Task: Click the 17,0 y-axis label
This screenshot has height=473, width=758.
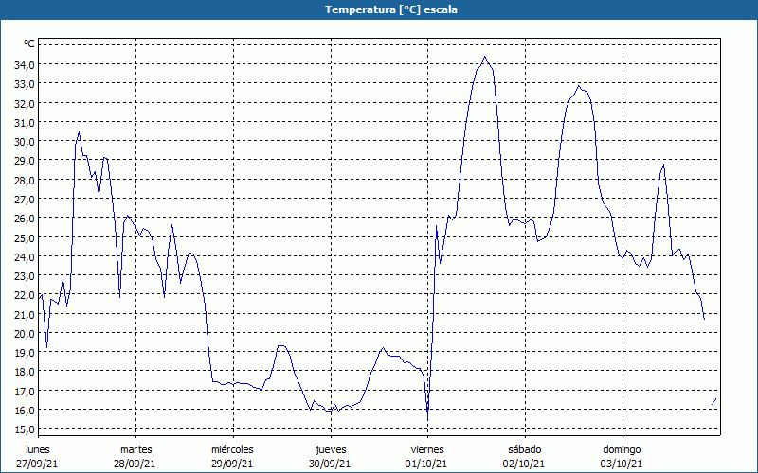Action: [x=25, y=391]
